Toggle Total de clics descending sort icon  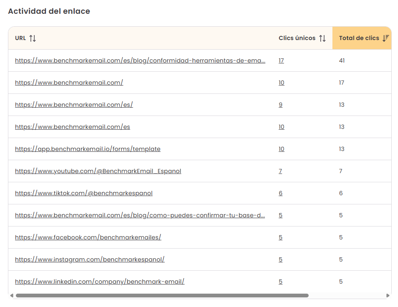[385, 38]
